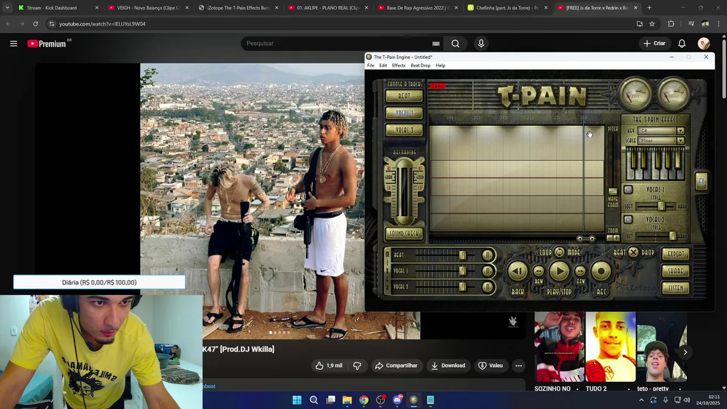
Task: Adjust the VOCAL 2 mixer volume fader
Action: pyautogui.click(x=462, y=287)
